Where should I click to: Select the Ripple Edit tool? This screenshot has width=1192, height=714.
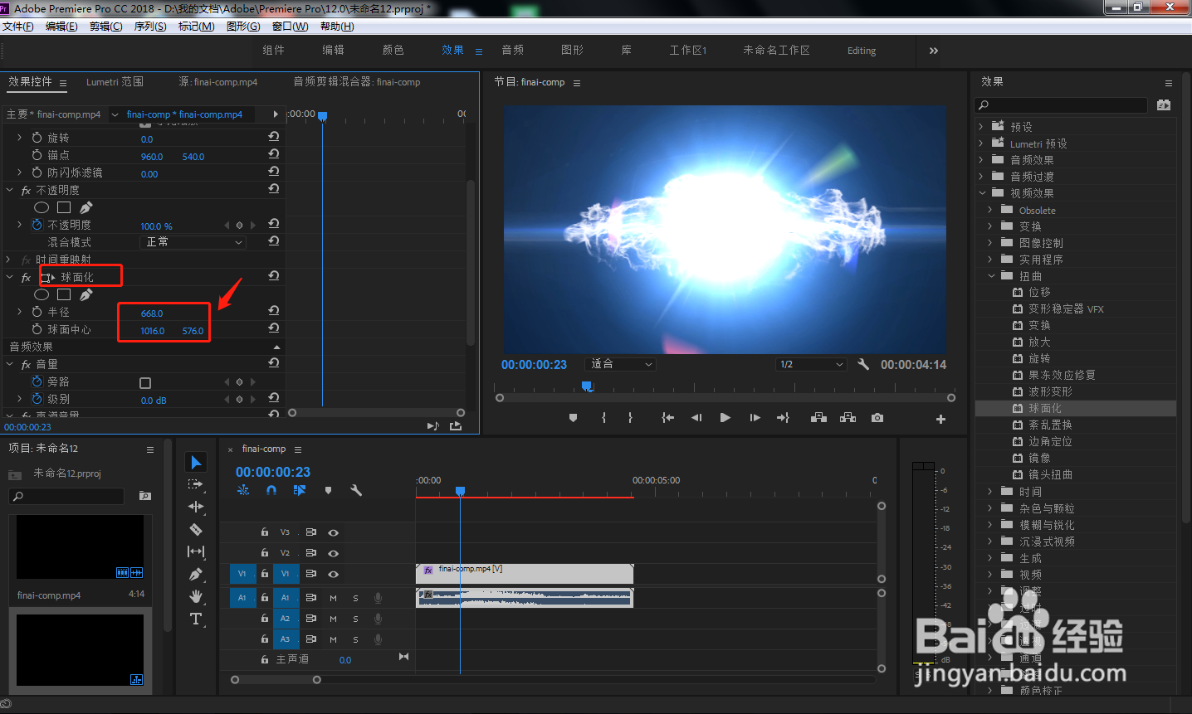pyautogui.click(x=196, y=507)
